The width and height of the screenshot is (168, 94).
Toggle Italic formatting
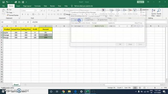tap(25, 14)
